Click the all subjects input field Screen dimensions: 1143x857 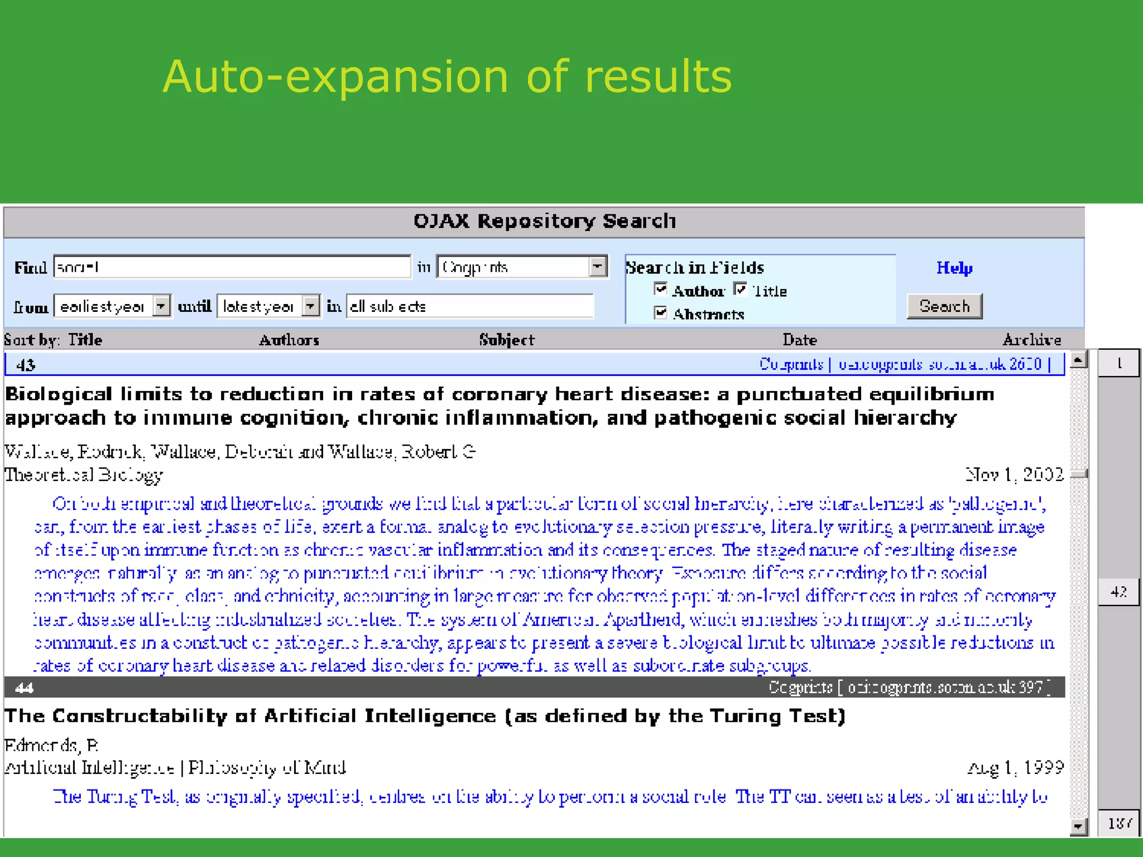coord(469,306)
